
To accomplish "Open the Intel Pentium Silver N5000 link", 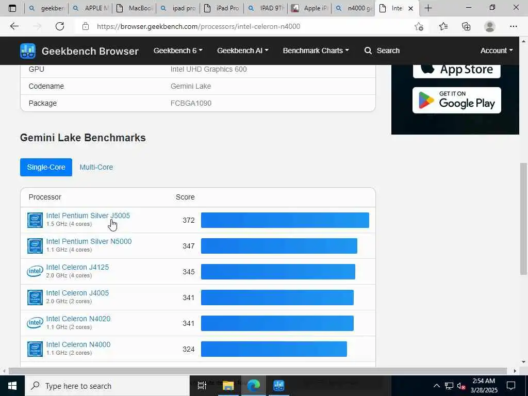I will (x=89, y=241).
